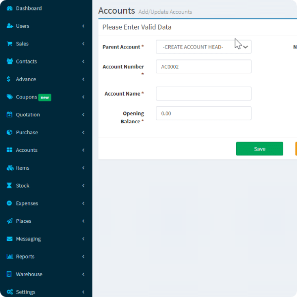Click the Purchase box icon
Screen dimensions: 297x297
click(9, 133)
